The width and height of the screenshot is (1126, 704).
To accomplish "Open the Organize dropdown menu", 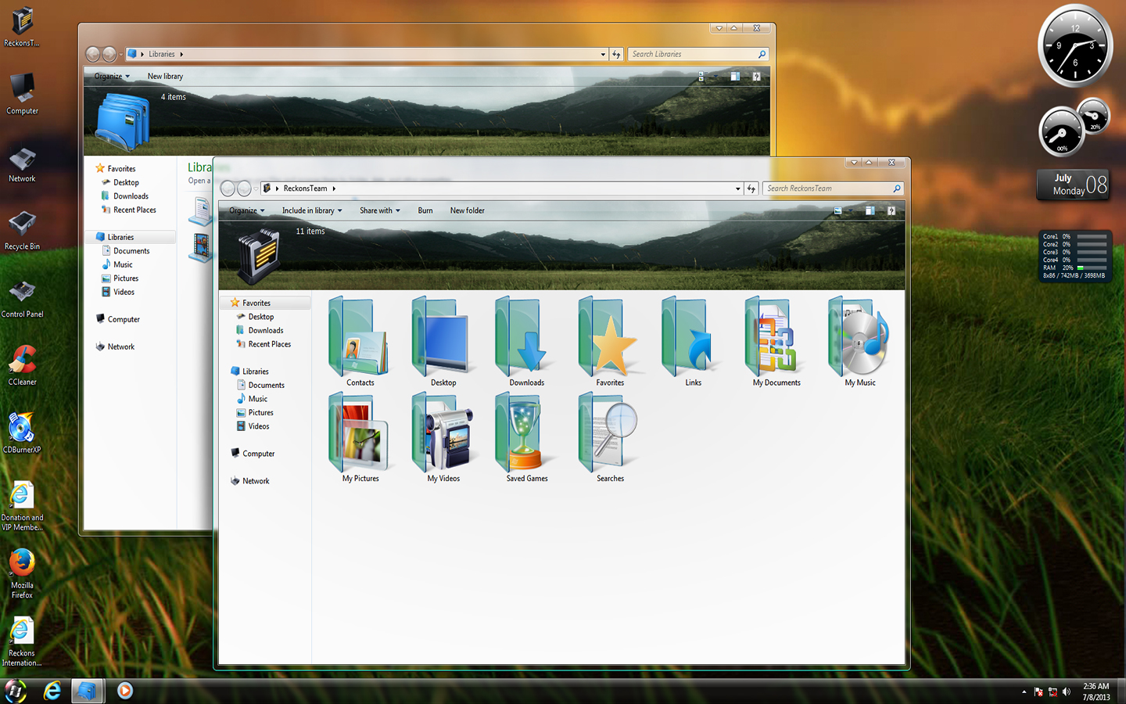I will pyautogui.click(x=246, y=210).
